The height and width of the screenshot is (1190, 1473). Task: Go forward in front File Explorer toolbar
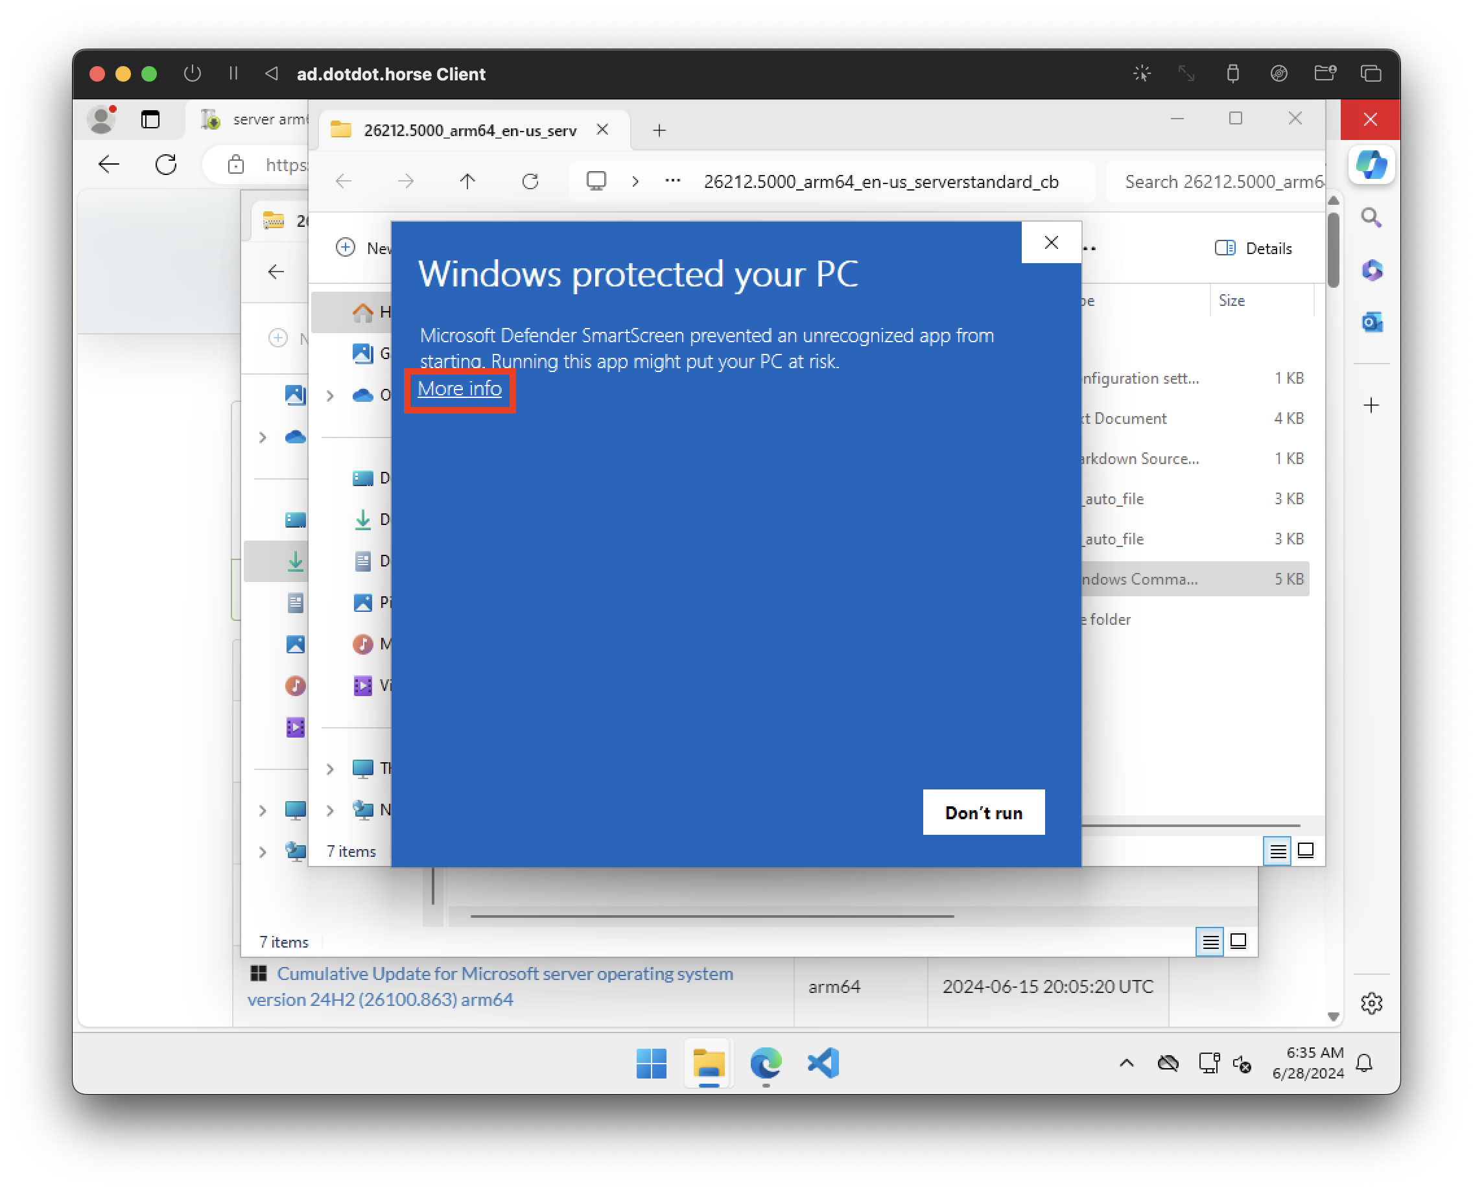point(406,181)
